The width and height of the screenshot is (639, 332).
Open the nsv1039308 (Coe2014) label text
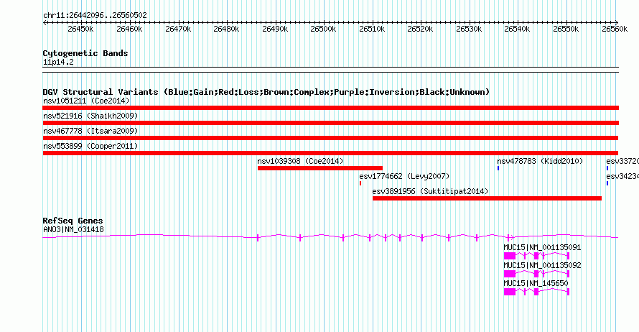coord(300,161)
